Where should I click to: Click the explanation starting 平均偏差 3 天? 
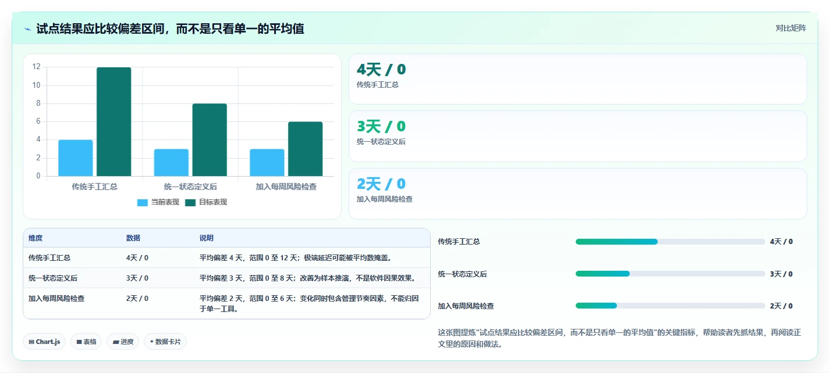pyautogui.click(x=308, y=278)
